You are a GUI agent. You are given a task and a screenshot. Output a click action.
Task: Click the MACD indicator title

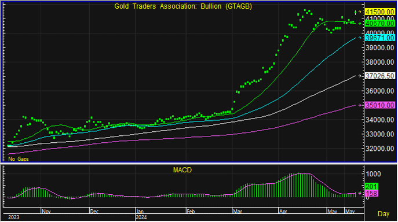182,170
